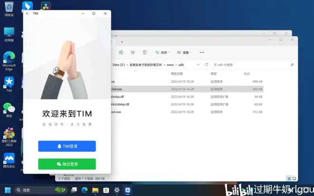Click the 5 个项目 status bar text

64,178
